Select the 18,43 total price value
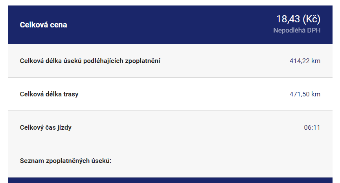The height and width of the screenshot is (183, 340). tap(288, 19)
